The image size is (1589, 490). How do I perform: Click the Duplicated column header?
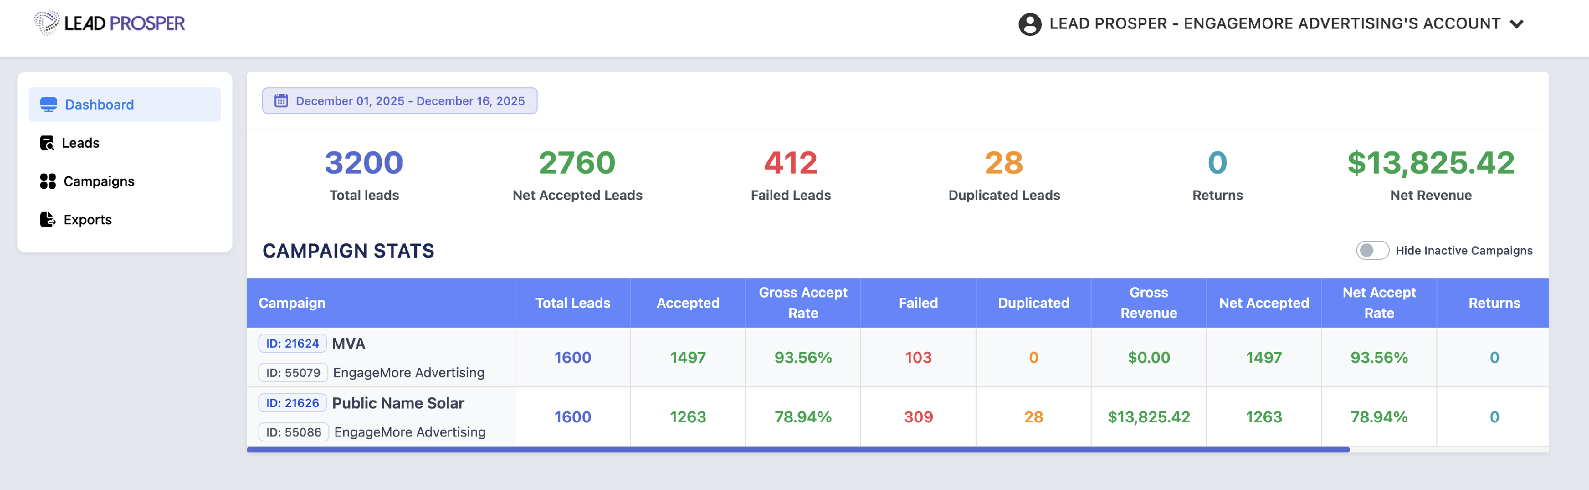(1033, 303)
